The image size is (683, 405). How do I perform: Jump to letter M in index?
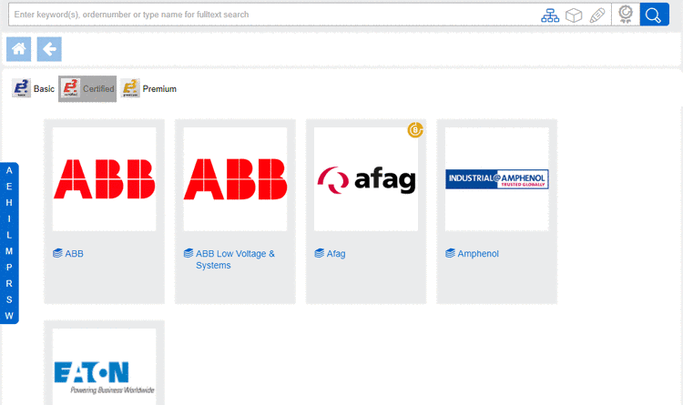[9, 251]
